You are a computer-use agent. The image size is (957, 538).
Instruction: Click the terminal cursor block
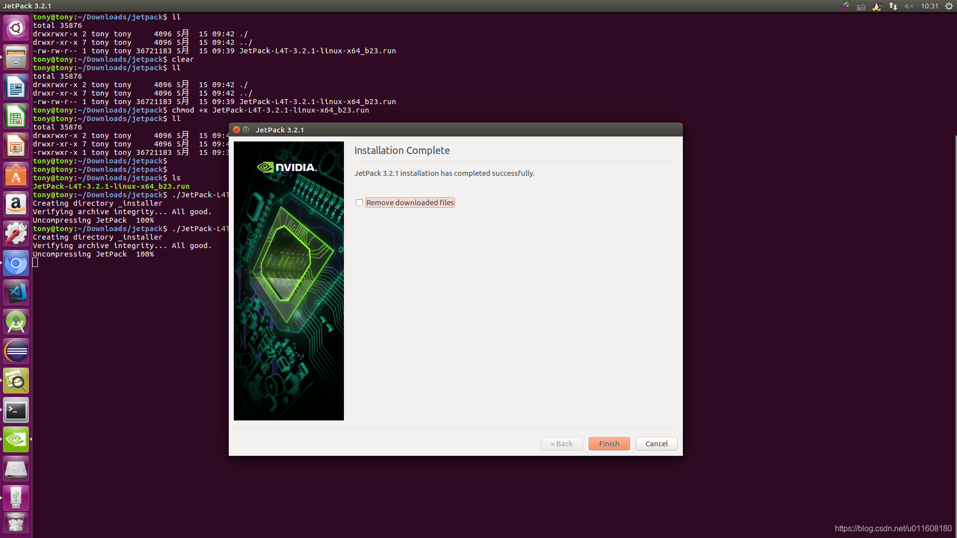click(35, 263)
